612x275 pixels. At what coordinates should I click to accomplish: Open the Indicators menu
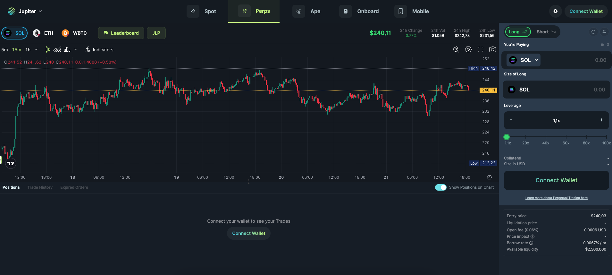click(x=99, y=50)
